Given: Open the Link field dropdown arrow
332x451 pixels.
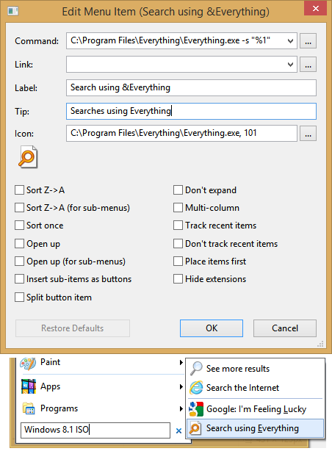Looking at the screenshot, I should coord(290,65).
